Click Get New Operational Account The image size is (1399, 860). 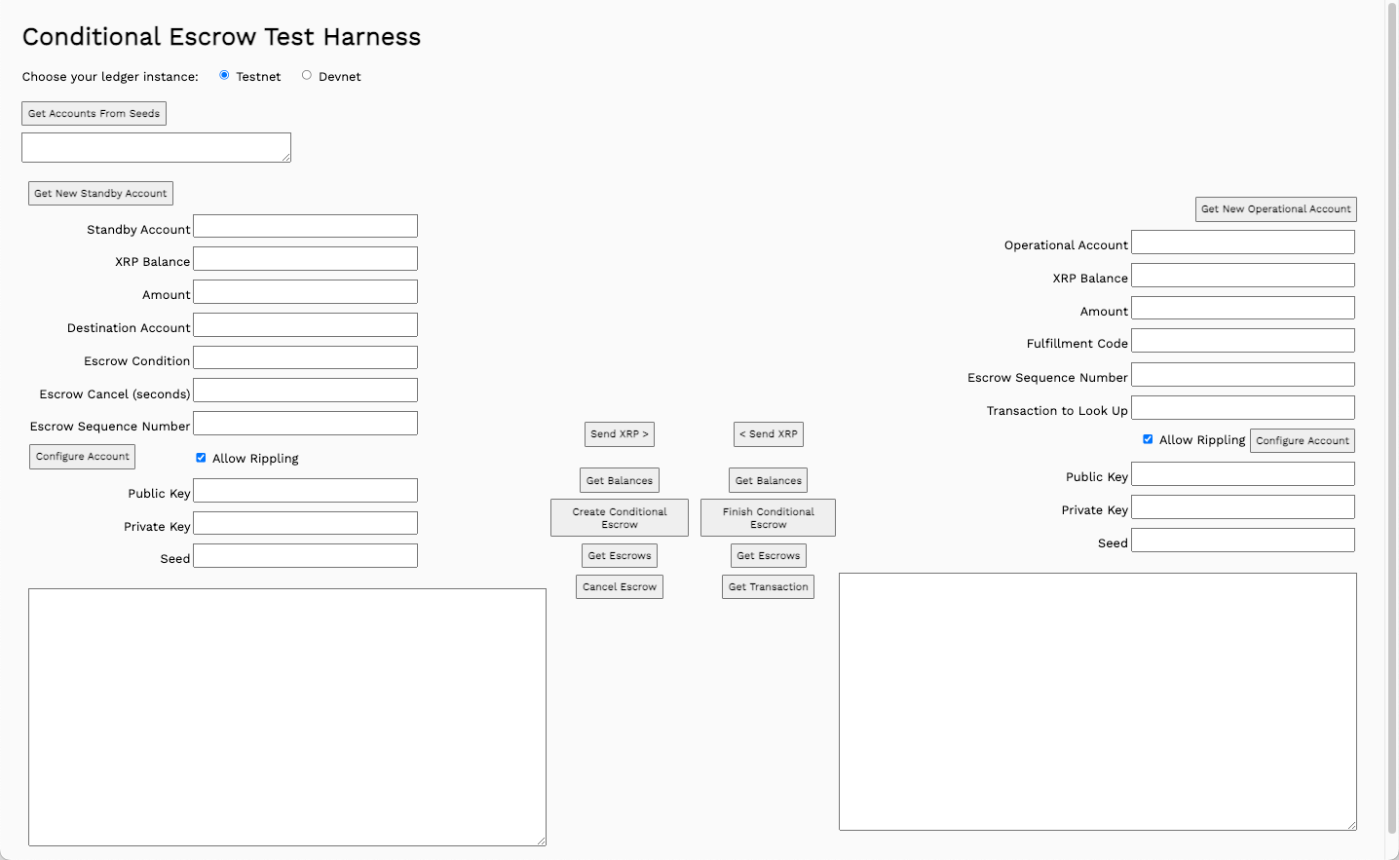coord(1275,208)
